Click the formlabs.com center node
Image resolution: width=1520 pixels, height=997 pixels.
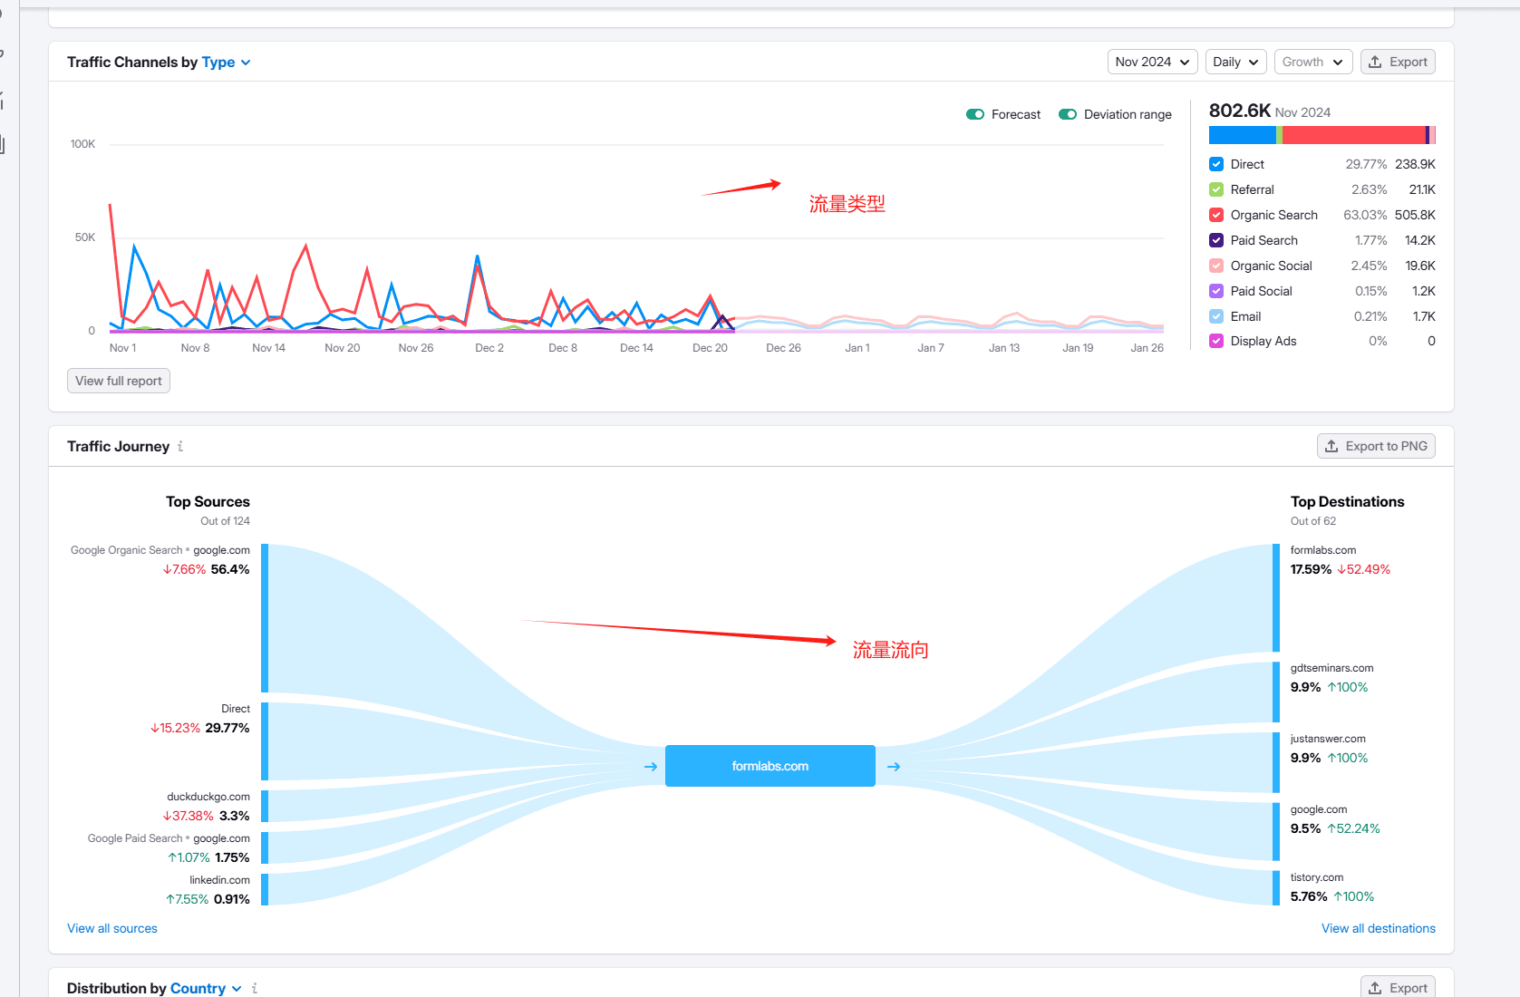pos(770,766)
